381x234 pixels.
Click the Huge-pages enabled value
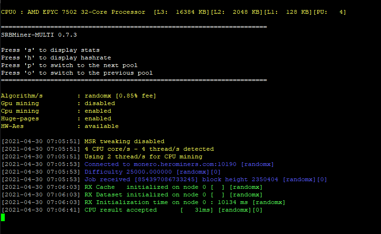[x=98, y=118]
